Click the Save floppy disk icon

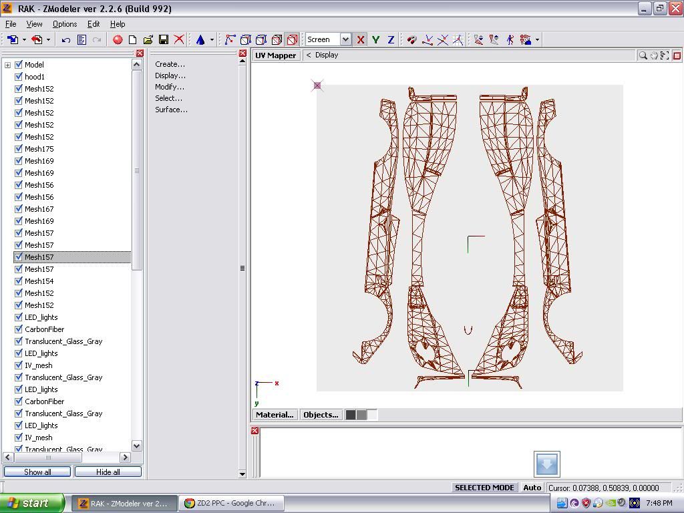coord(164,40)
